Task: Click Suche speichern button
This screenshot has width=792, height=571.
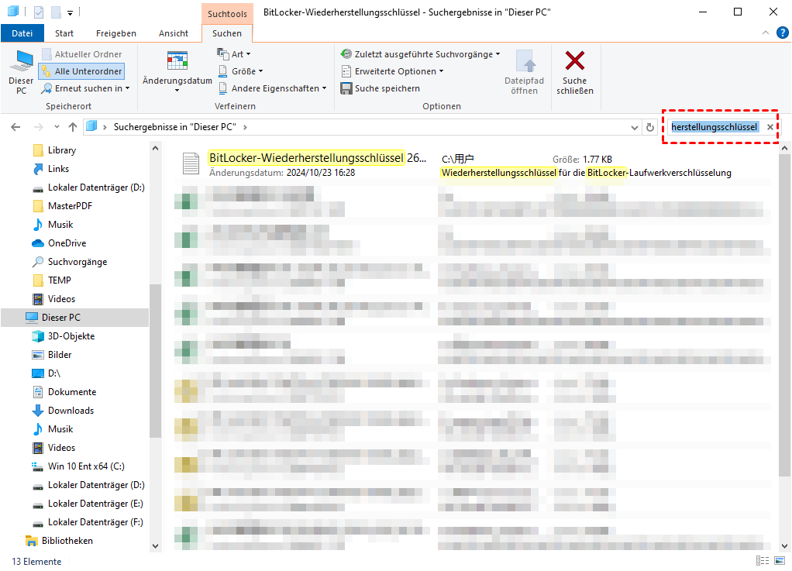Action: click(381, 88)
